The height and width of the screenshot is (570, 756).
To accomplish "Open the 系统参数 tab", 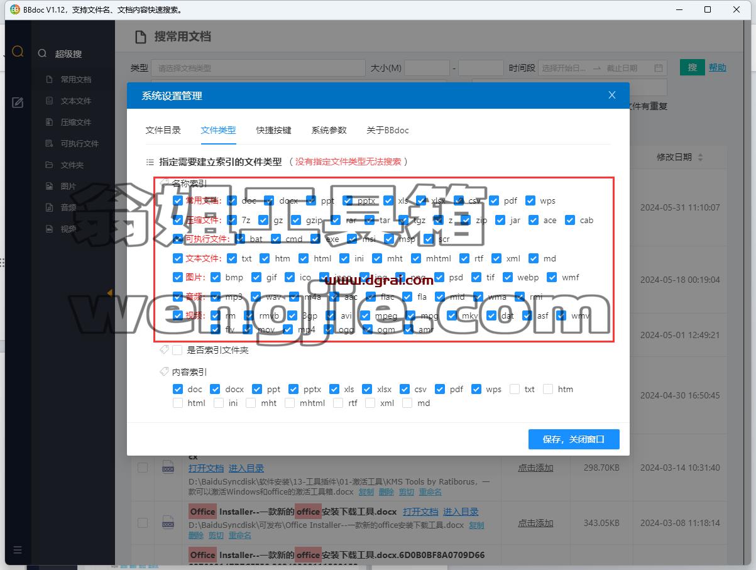I will click(x=329, y=130).
